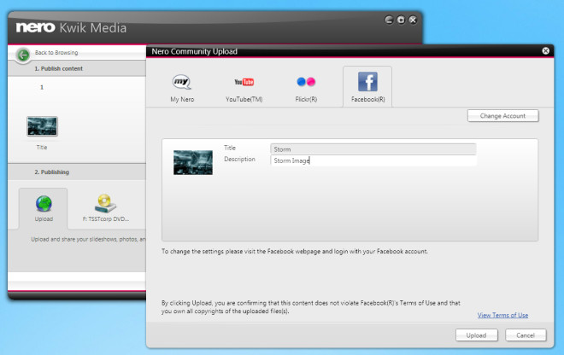Edit the Description field text
The height and width of the screenshot is (355, 564).
pyautogui.click(x=373, y=160)
